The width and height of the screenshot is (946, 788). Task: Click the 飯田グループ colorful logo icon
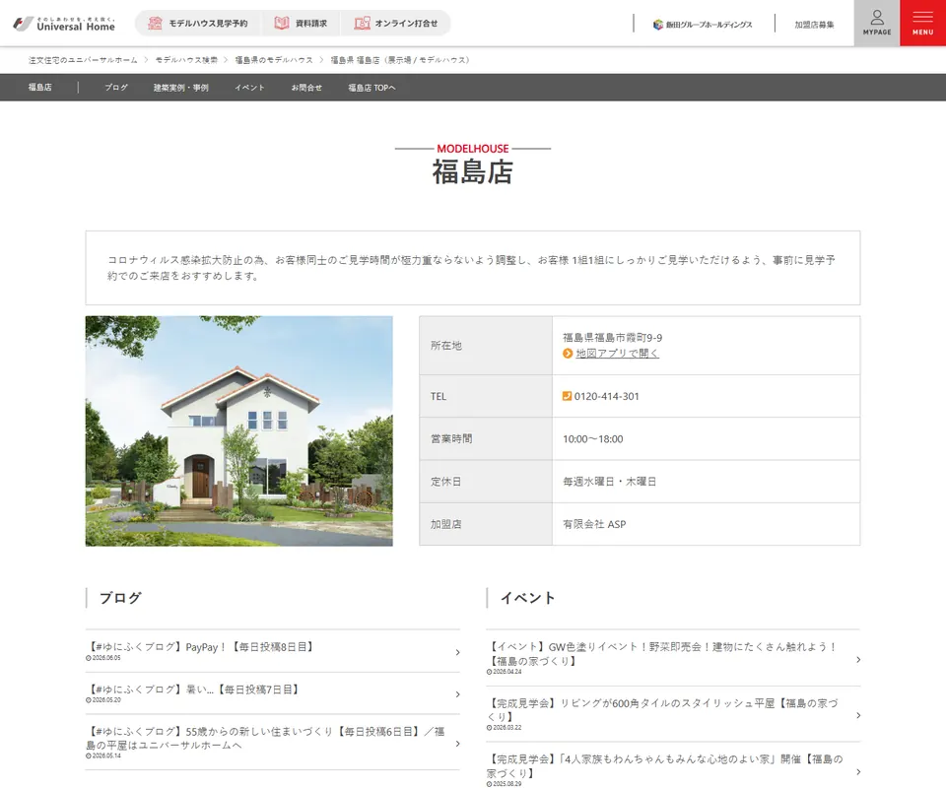click(x=657, y=25)
